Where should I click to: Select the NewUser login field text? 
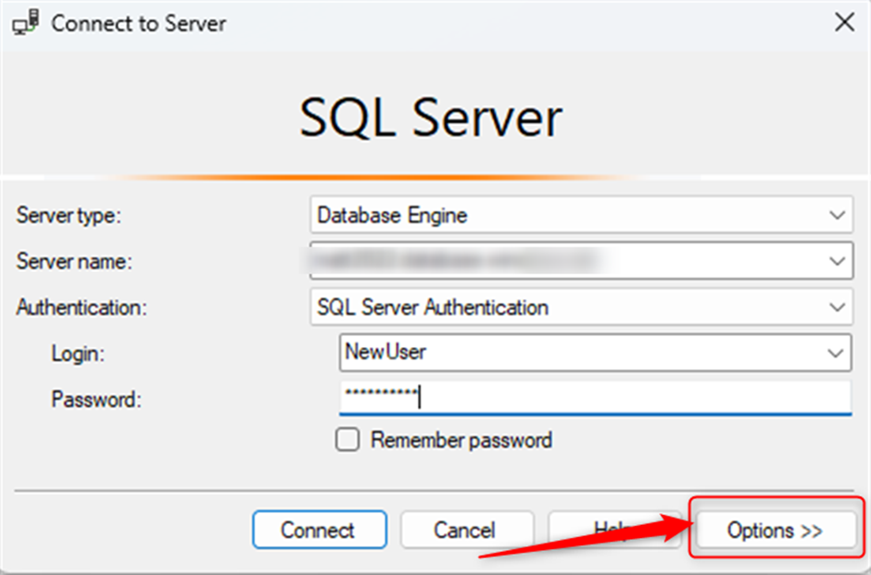[385, 351]
